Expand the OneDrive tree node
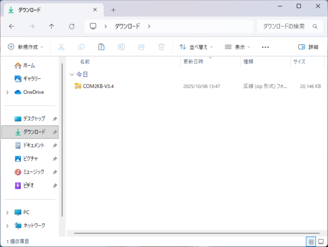The height and width of the screenshot is (247, 328). point(7,92)
